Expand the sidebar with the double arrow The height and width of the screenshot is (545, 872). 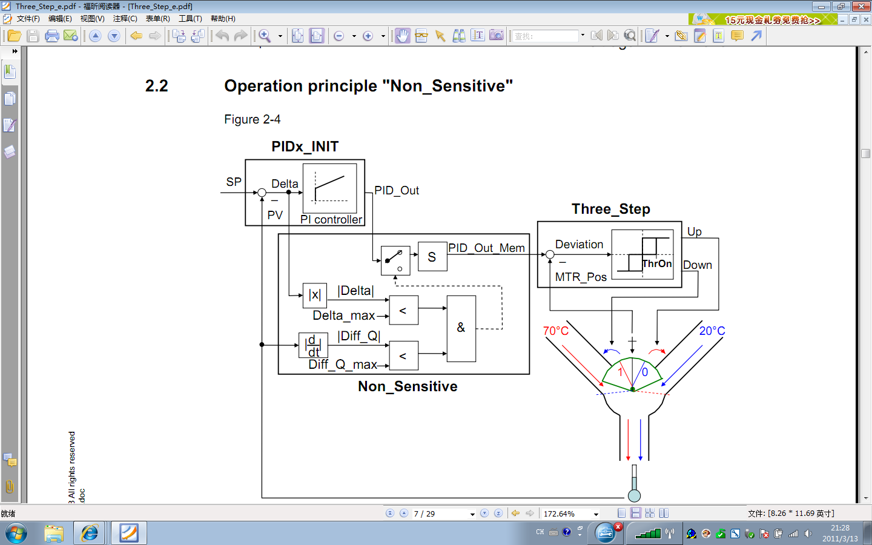pyautogui.click(x=15, y=51)
